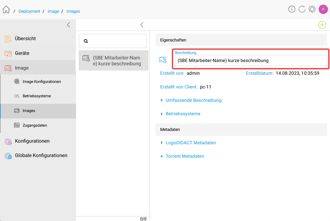Click the magnifier search icon
This screenshot has height=221, width=330.
(86, 41)
